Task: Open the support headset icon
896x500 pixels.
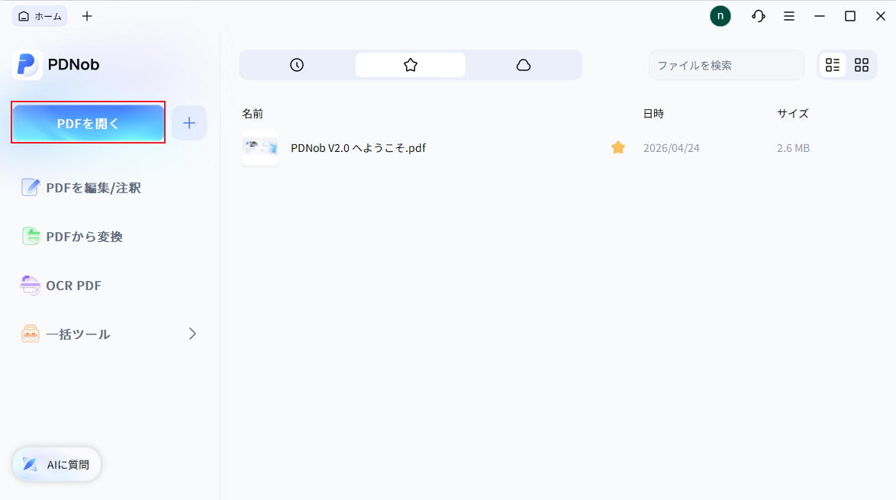Action: (759, 16)
